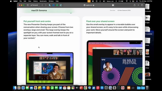The height and width of the screenshot is (91, 162).
Task: Go forward to the next page
Action: 46,5
